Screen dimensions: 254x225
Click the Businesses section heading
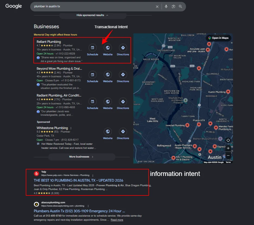(x=46, y=27)
